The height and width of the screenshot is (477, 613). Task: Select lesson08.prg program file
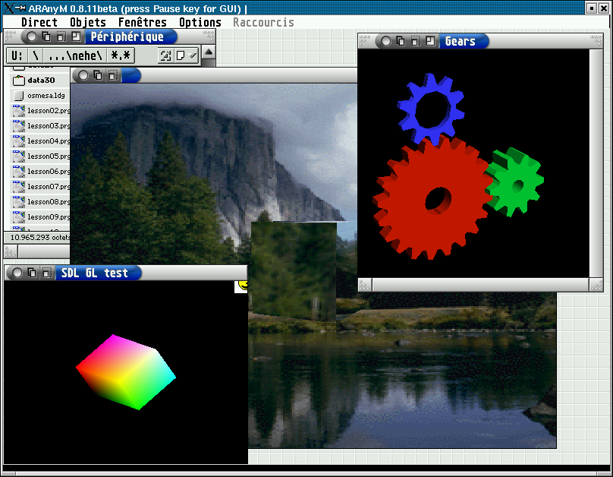tap(49, 202)
